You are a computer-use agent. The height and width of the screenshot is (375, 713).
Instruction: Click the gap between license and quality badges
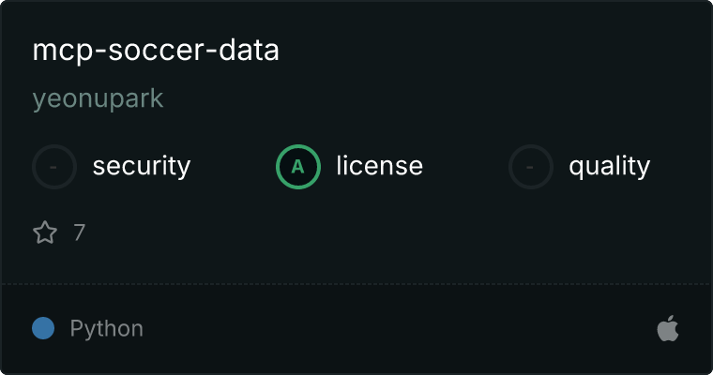pos(465,167)
